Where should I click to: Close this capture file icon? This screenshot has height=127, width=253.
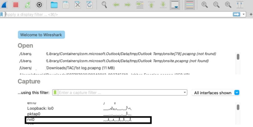click(x=78, y=5)
